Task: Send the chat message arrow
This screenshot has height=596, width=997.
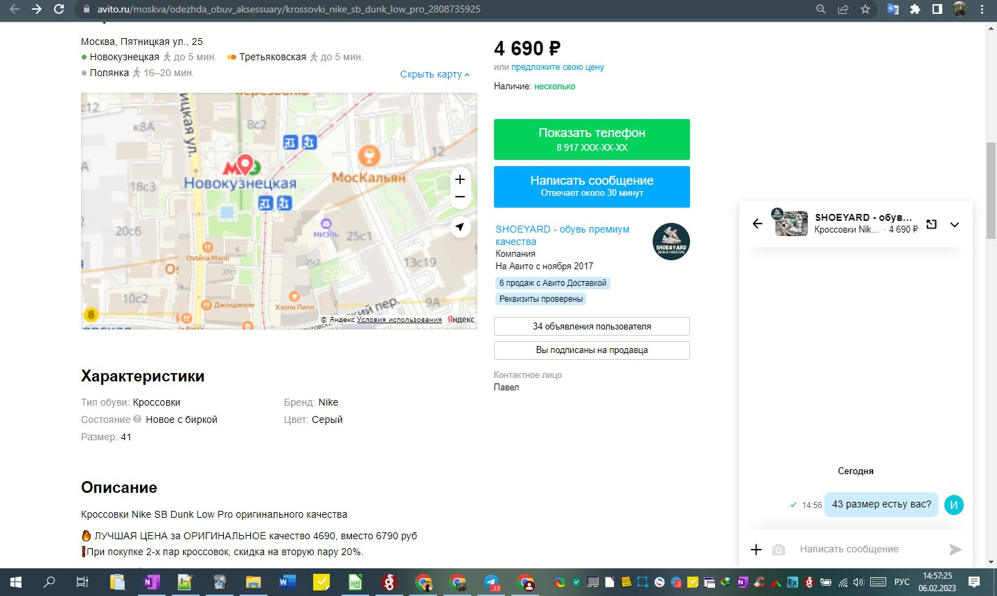Action: (955, 549)
